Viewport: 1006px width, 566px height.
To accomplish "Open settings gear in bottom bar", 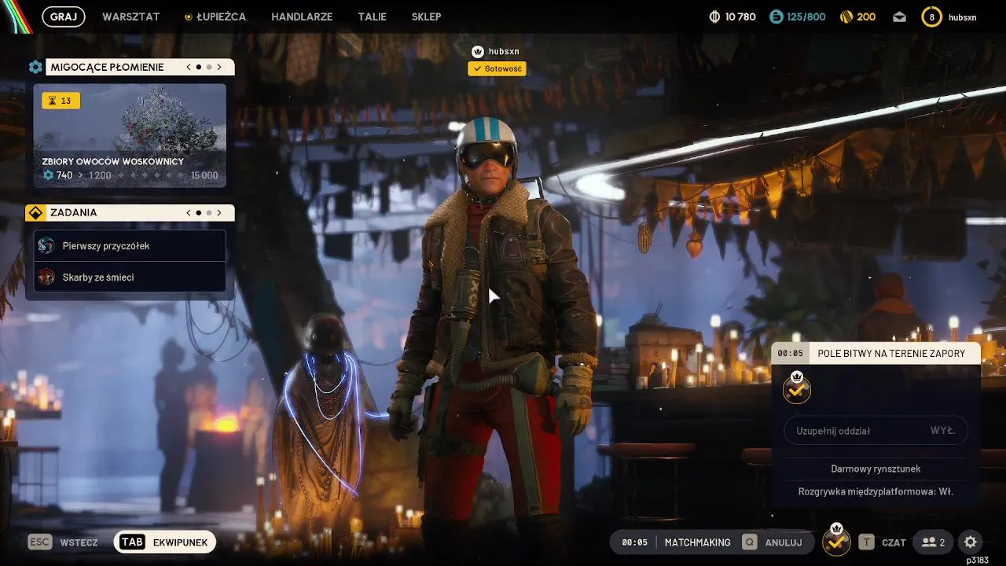I will pyautogui.click(x=971, y=542).
